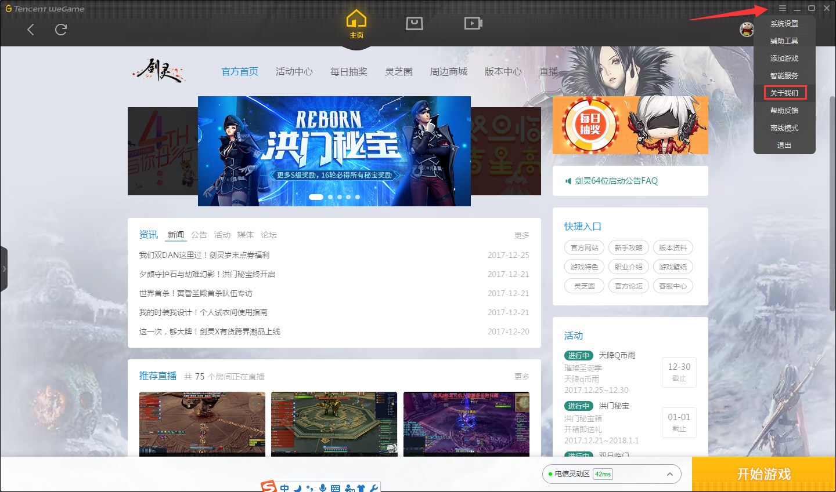Open 更多 link in the 推荐直播 section
Image resolution: width=836 pixels, height=492 pixels.
(x=522, y=377)
